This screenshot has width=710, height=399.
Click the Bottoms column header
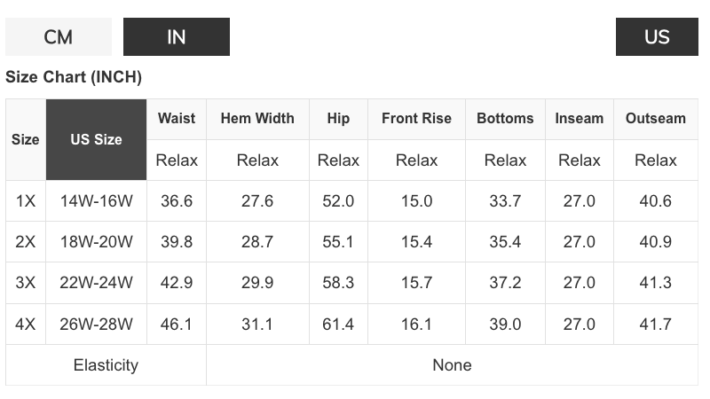pyautogui.click(x=505, y=119)
